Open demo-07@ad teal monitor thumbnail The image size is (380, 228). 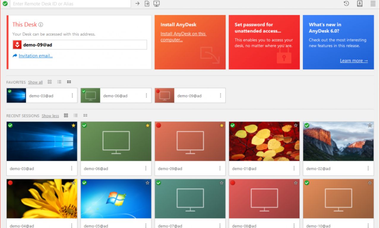[190, 199]
